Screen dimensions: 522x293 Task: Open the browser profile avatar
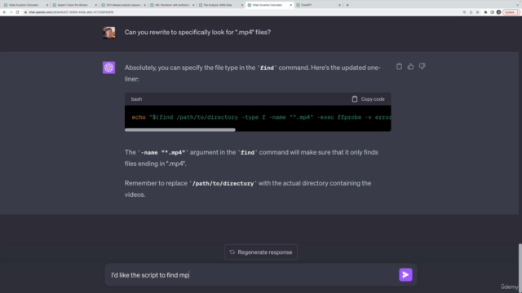pyautogui.click(x=498, y=12)
